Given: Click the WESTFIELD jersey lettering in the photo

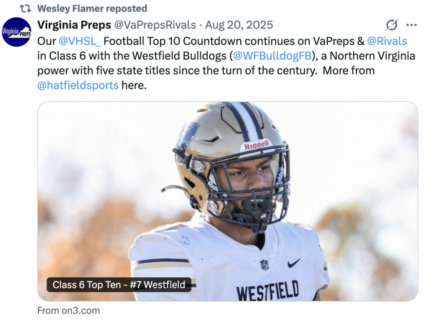Looking at the screenshot, I should click(x=267, y=290).
